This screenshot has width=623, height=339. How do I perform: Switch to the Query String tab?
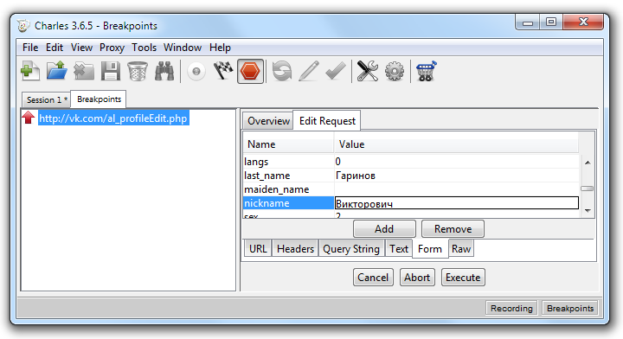pos(351,249)
